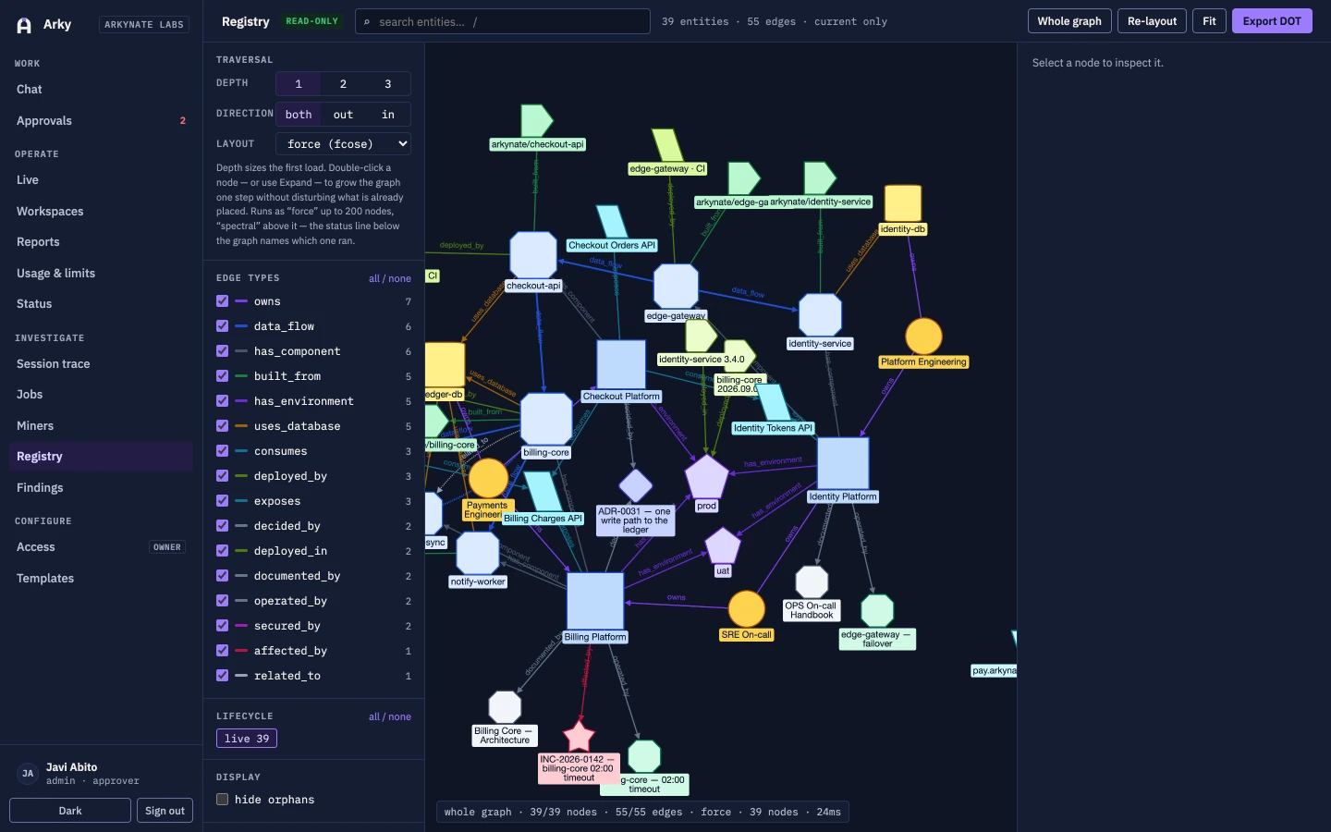Focus the search entities field
The image size is (1331, 832).
503,21
